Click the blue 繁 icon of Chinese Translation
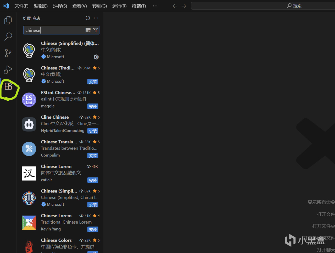The image size is (335, 253). click(x=29, y=149)
